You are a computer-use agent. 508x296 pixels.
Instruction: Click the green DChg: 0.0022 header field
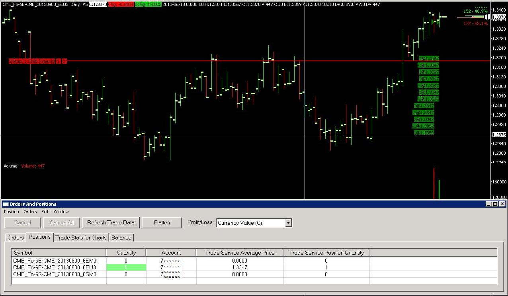click(x=148, y=4)
